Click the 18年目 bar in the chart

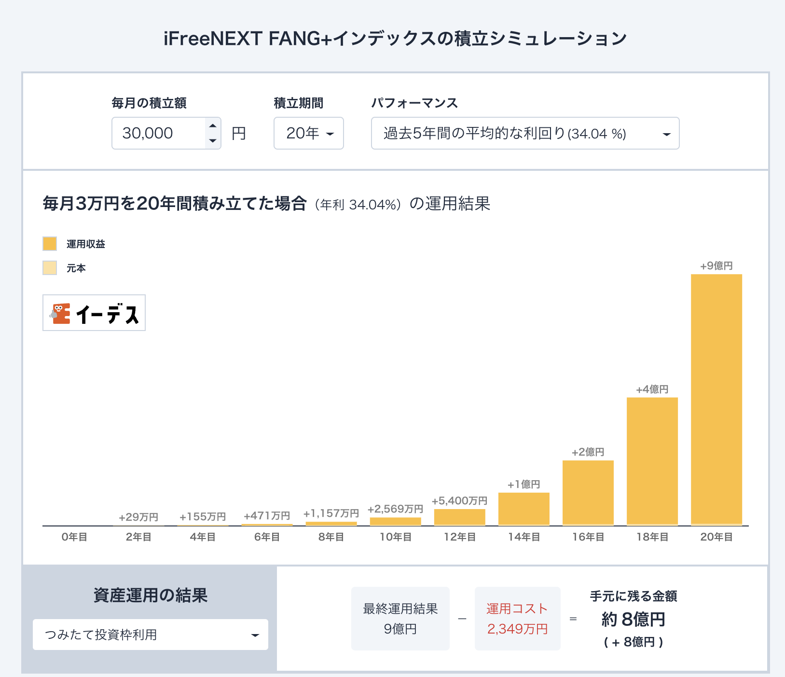pyautogui.click(x=652, y=461)
